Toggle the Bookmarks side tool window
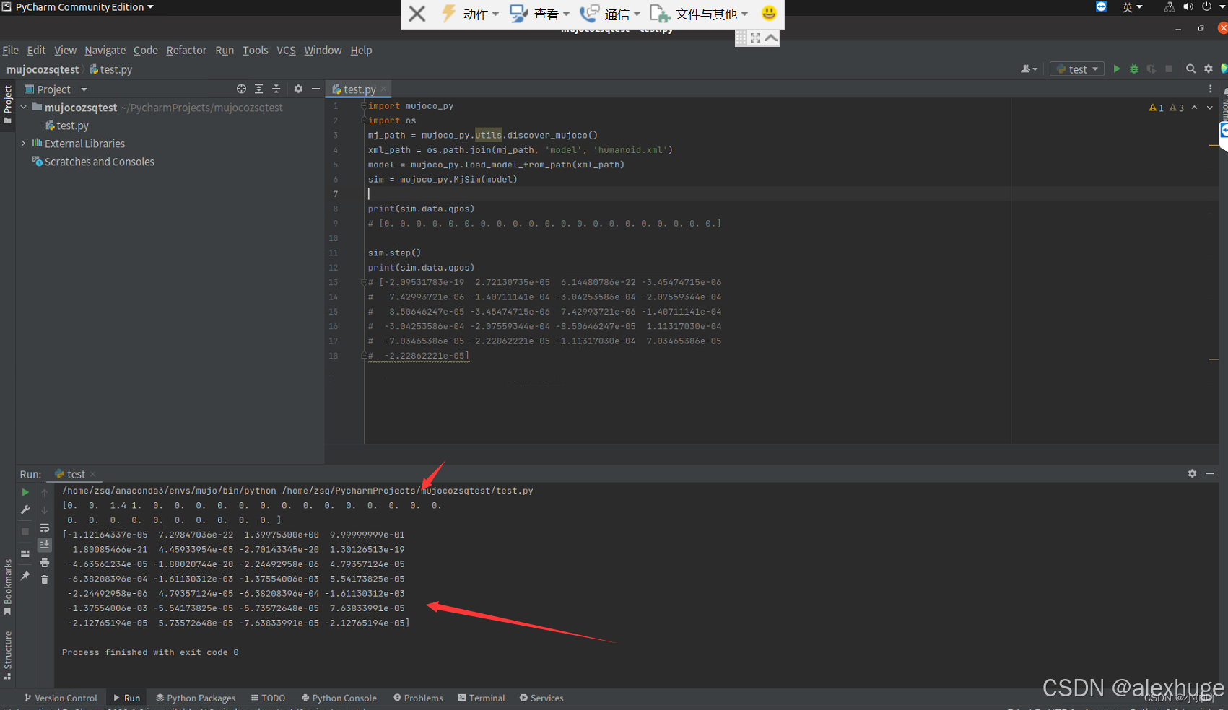 click(x=8, y=587)
